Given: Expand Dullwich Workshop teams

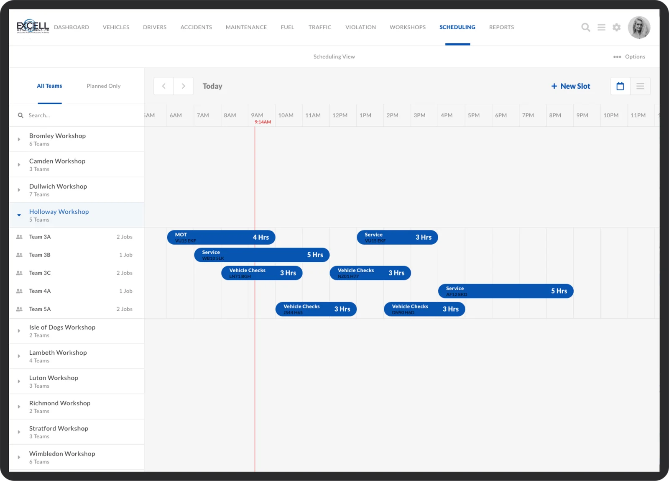Looking at the screenshot, I should click(x=19, y=190).
